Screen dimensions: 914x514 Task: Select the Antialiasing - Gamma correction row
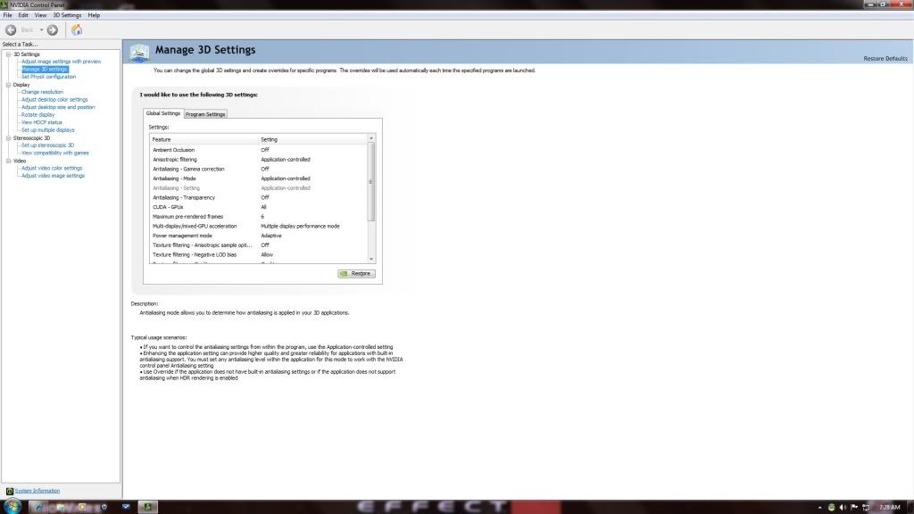pos(258,169)
